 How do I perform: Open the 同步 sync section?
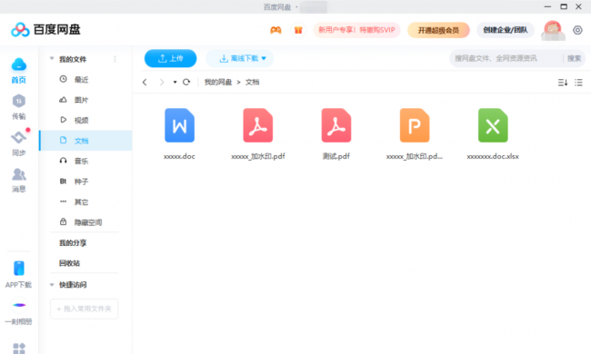click(x=18, y=143)
